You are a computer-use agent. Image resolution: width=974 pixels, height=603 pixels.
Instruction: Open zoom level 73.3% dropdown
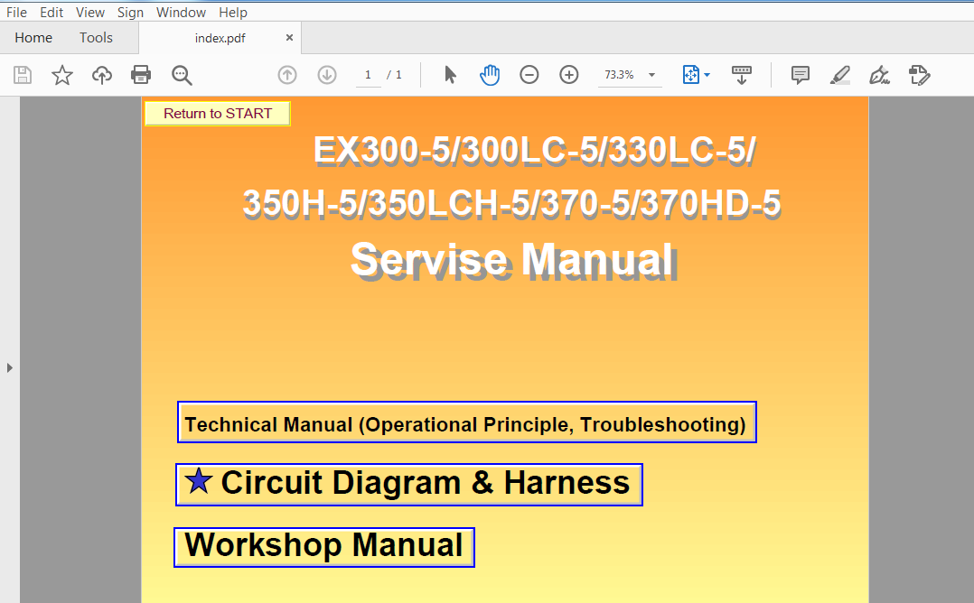click(x=630, y=75)
